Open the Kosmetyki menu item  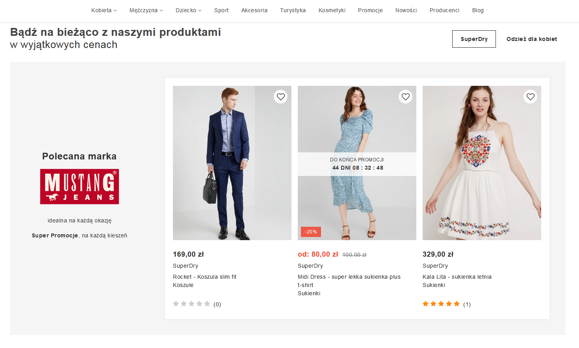click(x=332, y=10)
